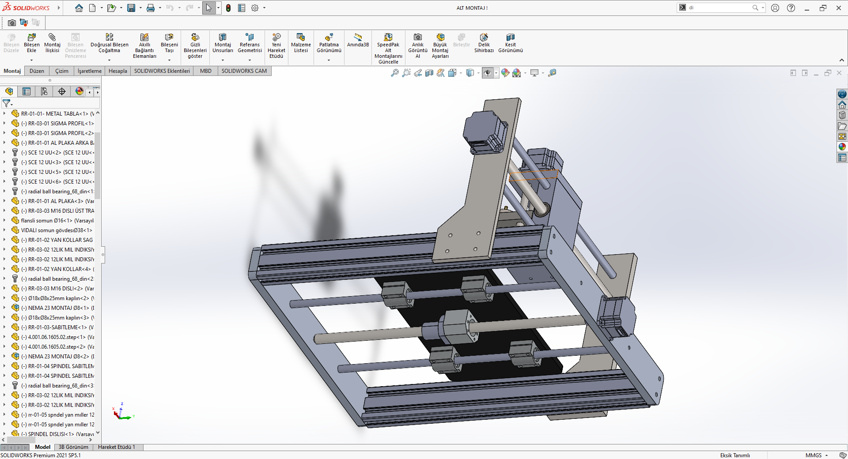Screen dimensions: 848x459
Task: Take an Anlık Görüntü Al snapshot
Action: (x=417, y=45)
